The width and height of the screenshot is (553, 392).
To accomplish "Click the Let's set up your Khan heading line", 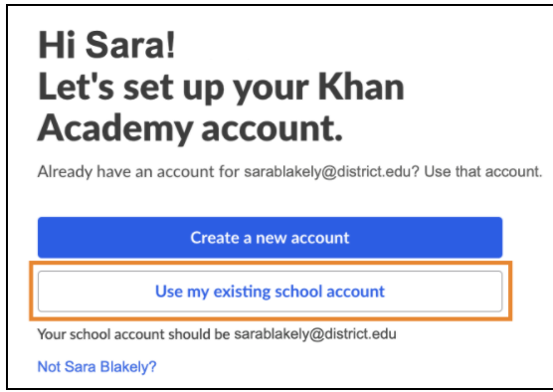I will click(x=221, y=88).
